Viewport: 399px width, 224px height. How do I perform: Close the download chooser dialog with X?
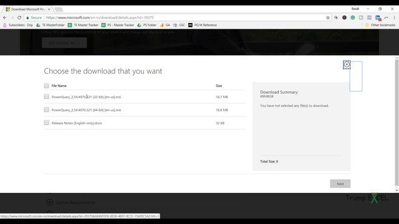347,65
